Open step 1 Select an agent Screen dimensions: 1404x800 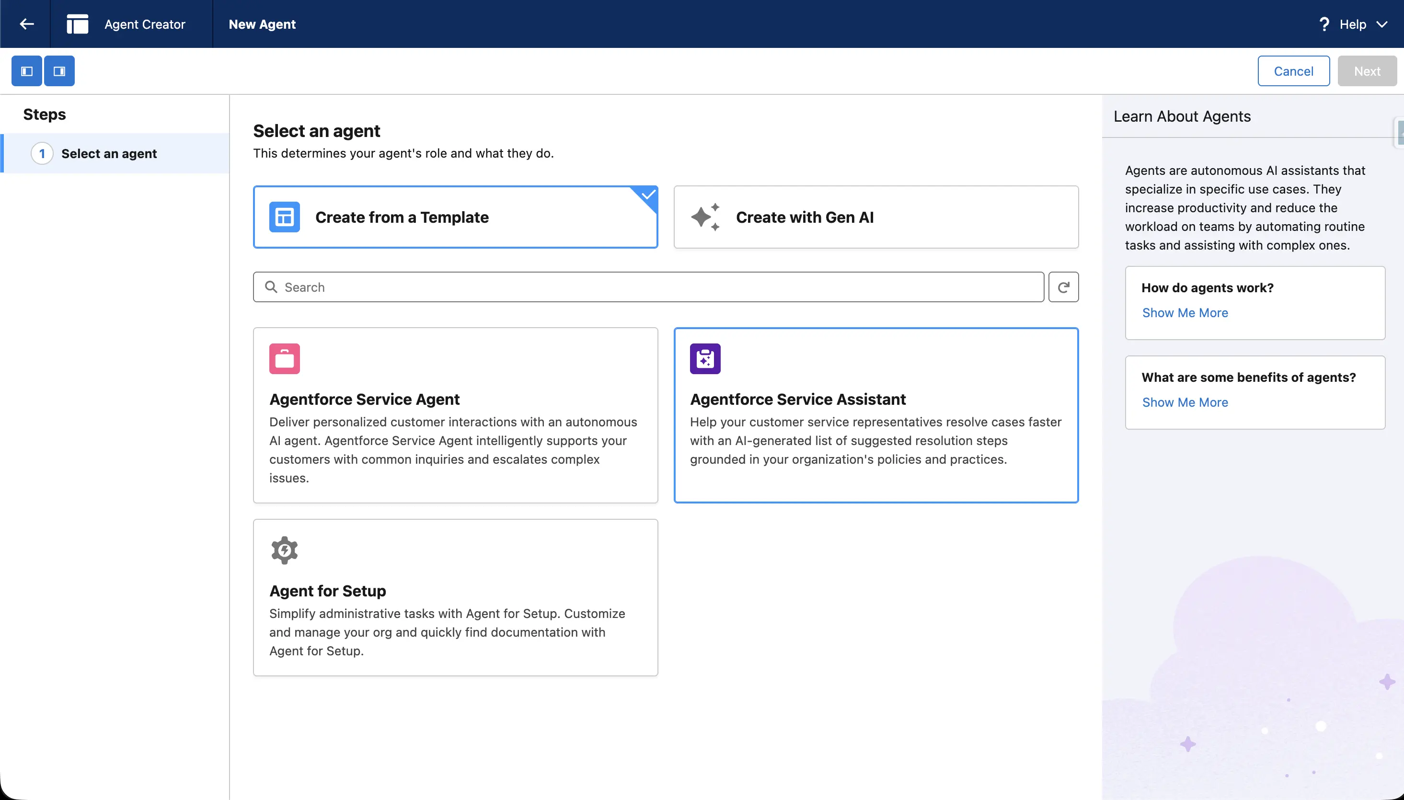(x=109, y=153)
